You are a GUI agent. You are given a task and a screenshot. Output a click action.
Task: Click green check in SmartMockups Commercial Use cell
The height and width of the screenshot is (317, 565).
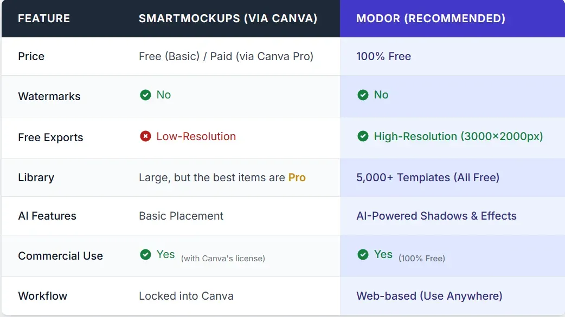pyautogui.click(x=145, y=255)
